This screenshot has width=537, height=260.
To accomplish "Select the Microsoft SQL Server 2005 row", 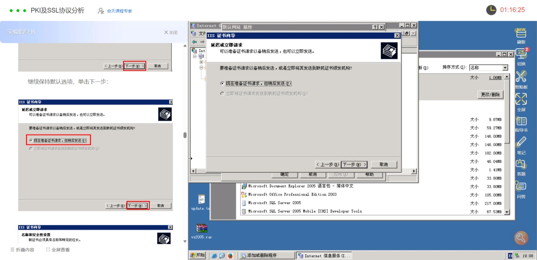I will point(372,203).
